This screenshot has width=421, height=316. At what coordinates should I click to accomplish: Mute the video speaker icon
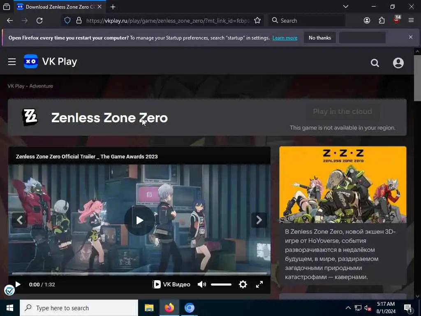(201, 284)
